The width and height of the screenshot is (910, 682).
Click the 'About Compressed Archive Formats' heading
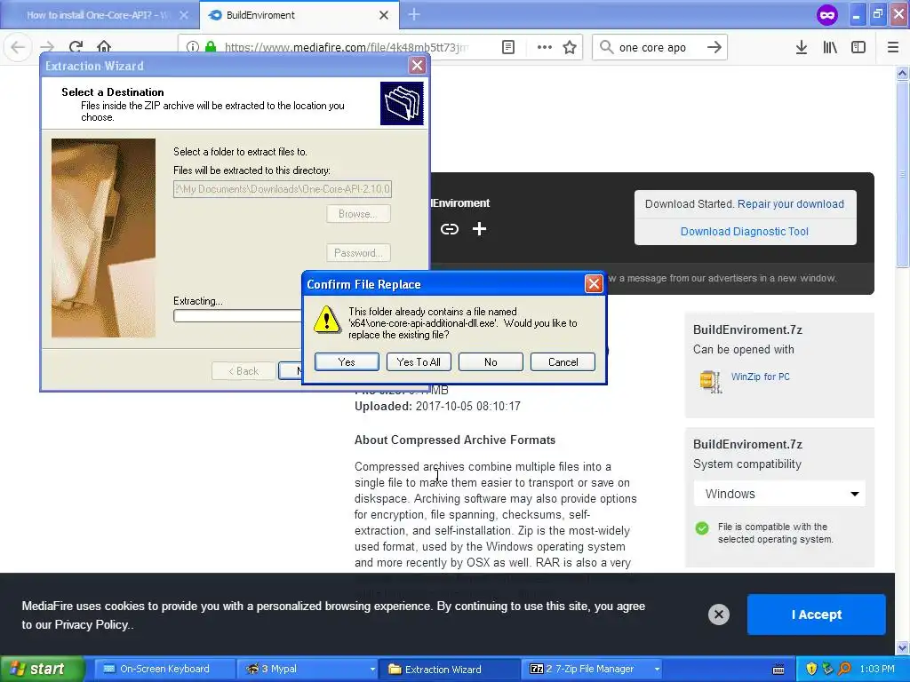[x=455, y=440]
